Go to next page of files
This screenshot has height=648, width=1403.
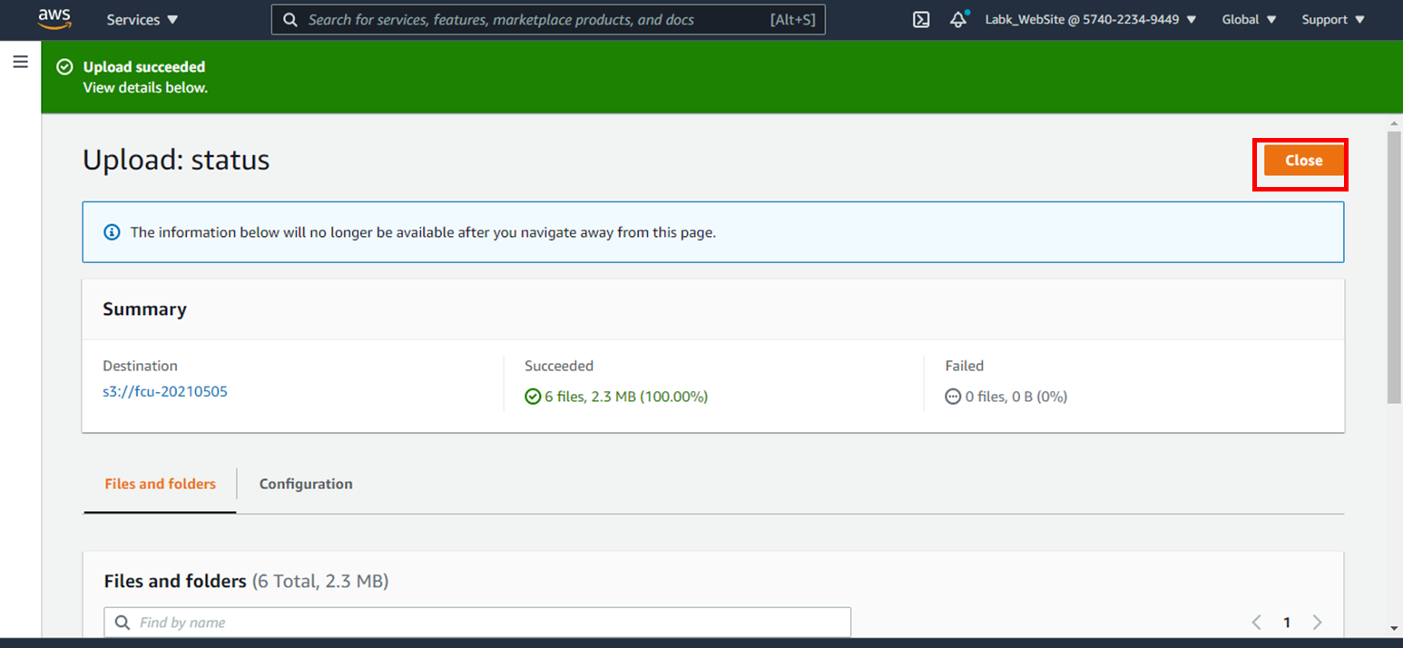pyautogui.click(x=1318, y=623)
